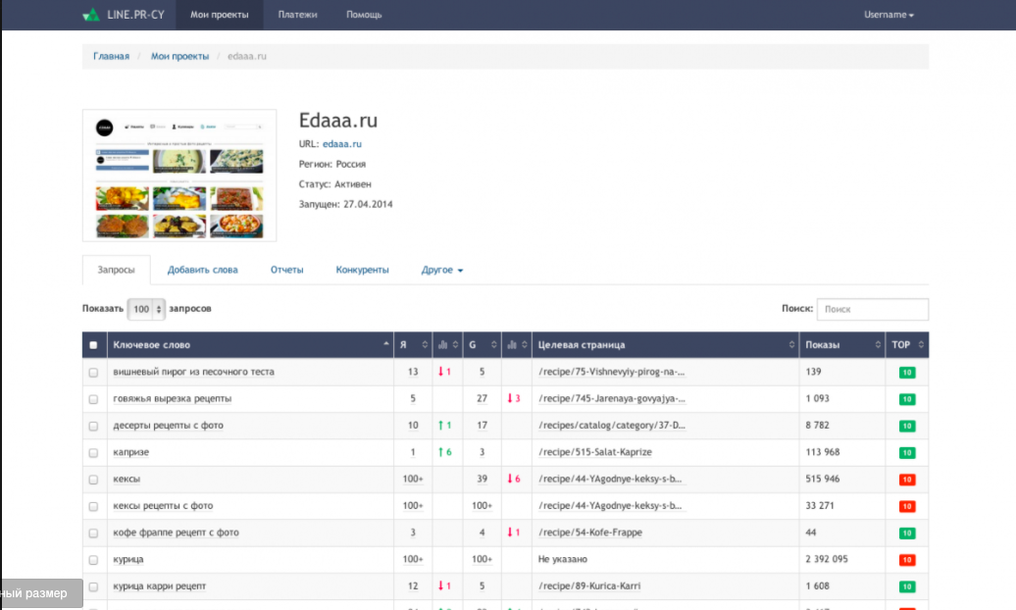
Task: Switch to the Конкуренты tab
Action: [x=362, y=270]
